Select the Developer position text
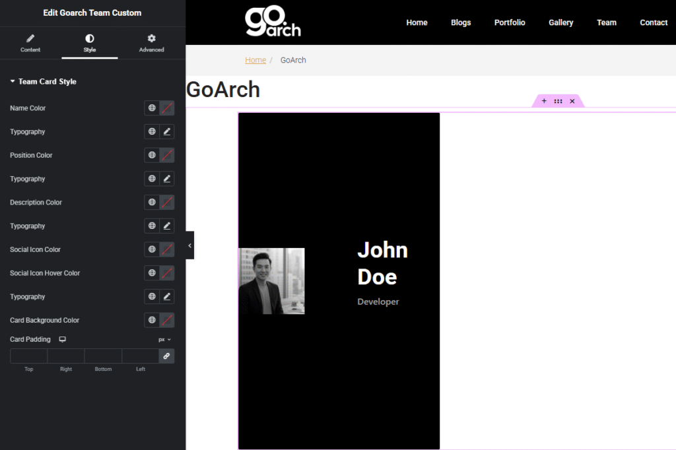Screen dimensions: 676x450 click(x=378, y=302)
